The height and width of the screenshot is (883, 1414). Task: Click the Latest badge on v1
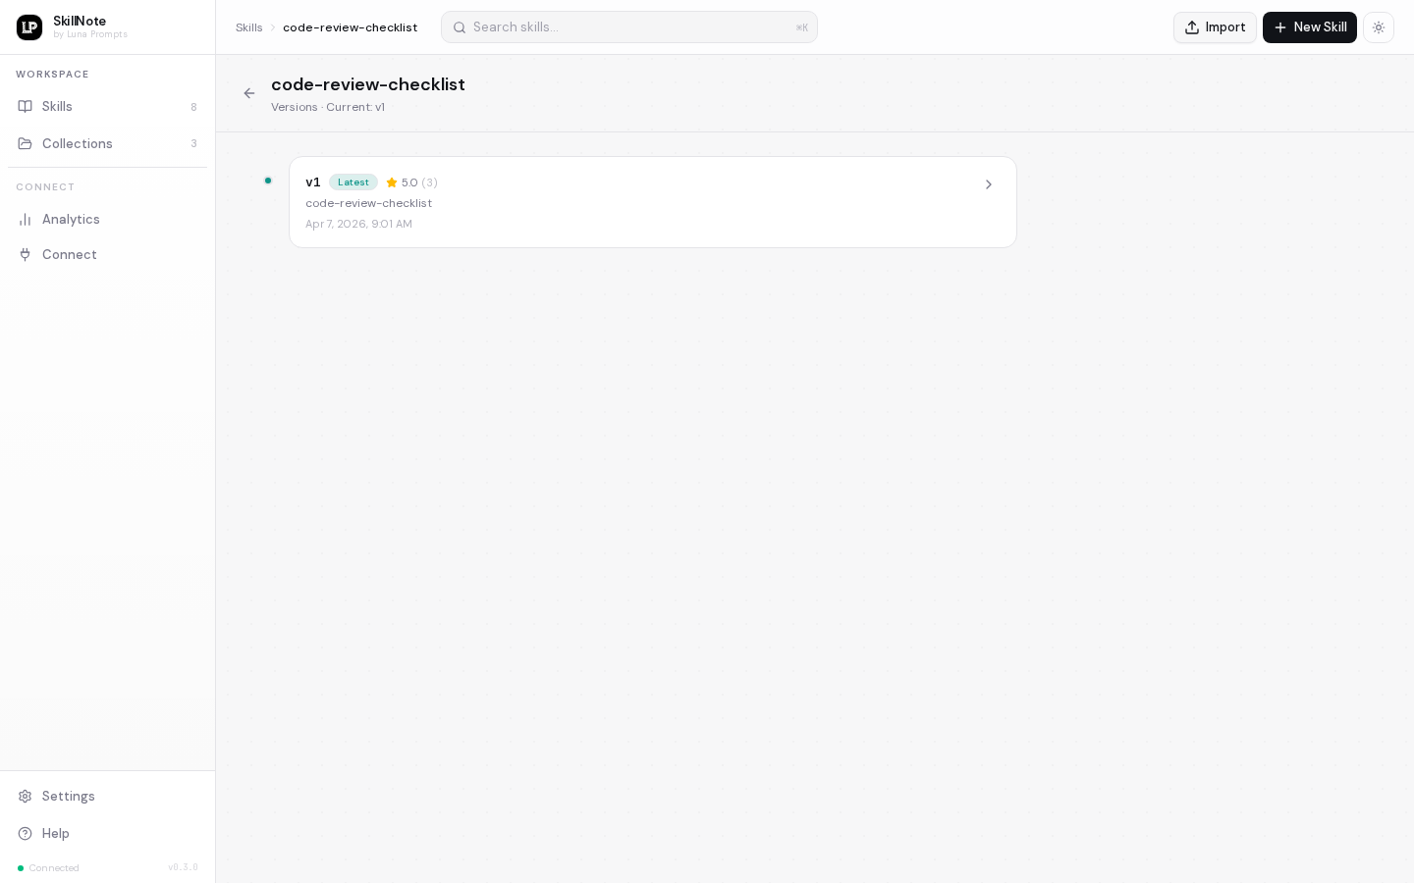(353, 182)
